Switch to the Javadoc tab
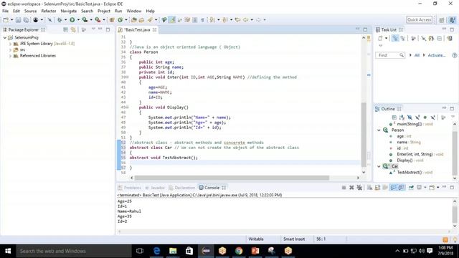Screen dimensions: 459x258 pos(155,188)
